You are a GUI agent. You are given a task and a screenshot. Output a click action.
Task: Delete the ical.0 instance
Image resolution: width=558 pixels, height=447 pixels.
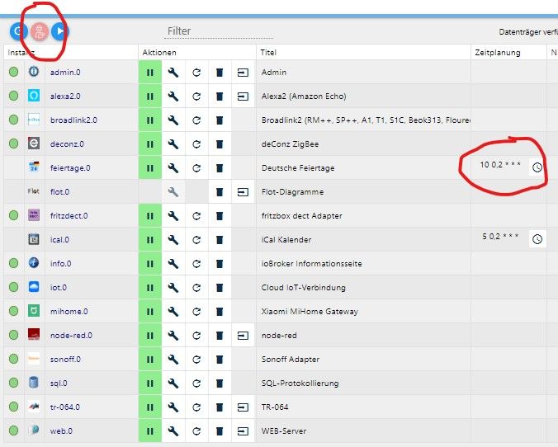click(220, 240)
